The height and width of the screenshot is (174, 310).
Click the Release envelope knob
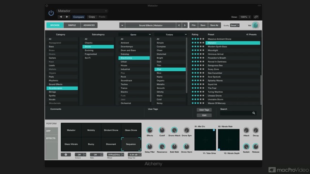pyautogui.click(x=255, y=146)
